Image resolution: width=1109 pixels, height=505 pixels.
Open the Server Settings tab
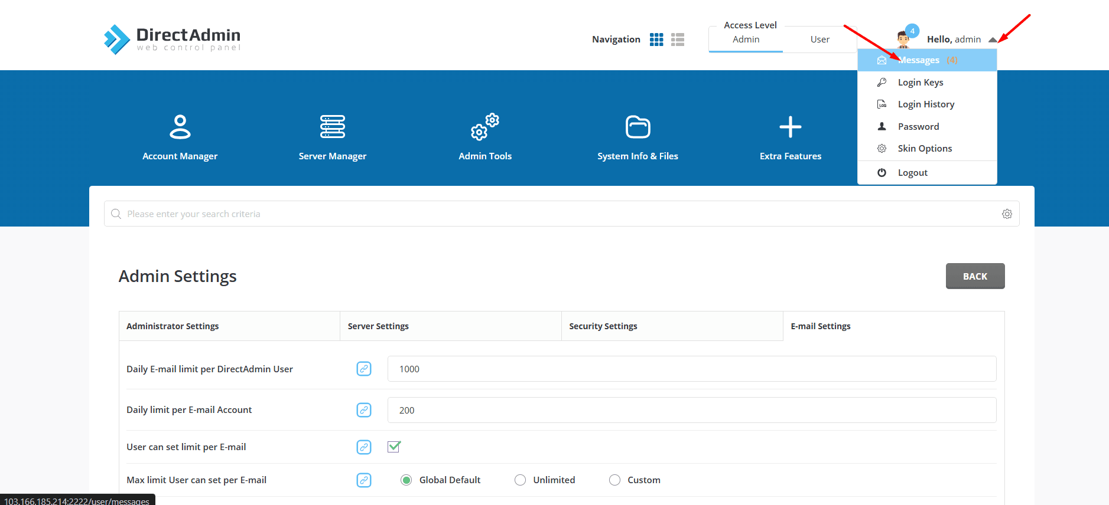(x=378, y=326)
